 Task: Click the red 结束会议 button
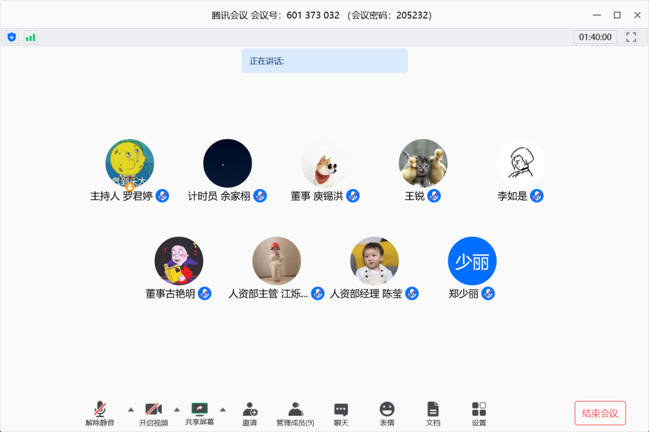(600, 413)
